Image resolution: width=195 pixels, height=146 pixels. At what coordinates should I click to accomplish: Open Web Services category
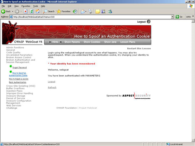(x=14, y=105)
